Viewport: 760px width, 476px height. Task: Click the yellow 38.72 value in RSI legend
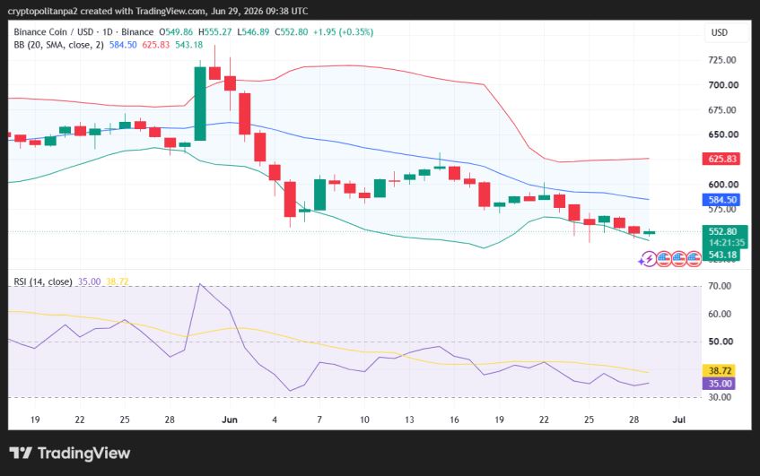click(x=118, y=281)
